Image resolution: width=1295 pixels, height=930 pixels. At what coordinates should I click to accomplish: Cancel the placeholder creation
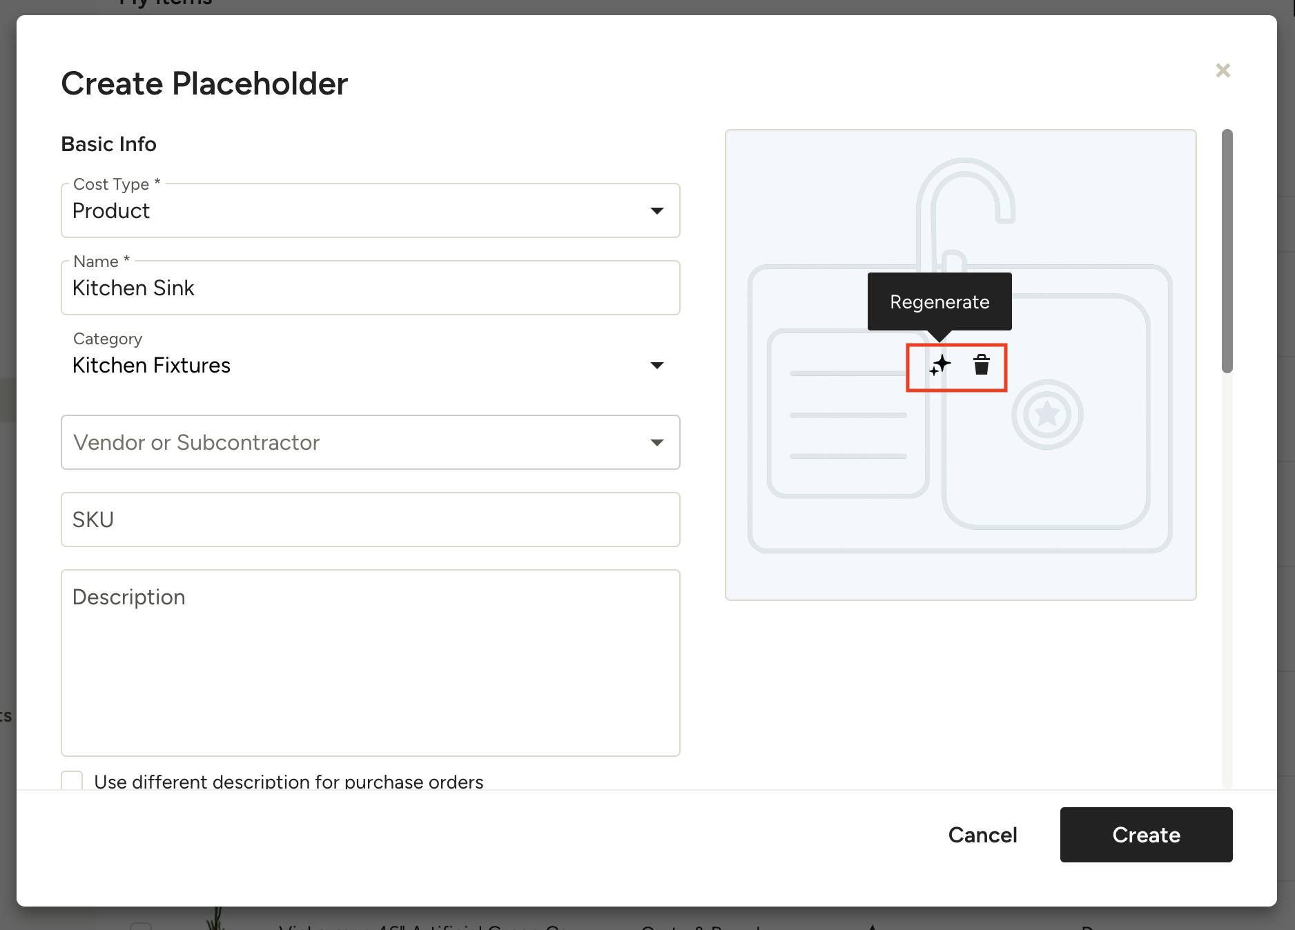pyautogui.click(x=982, y=835)
